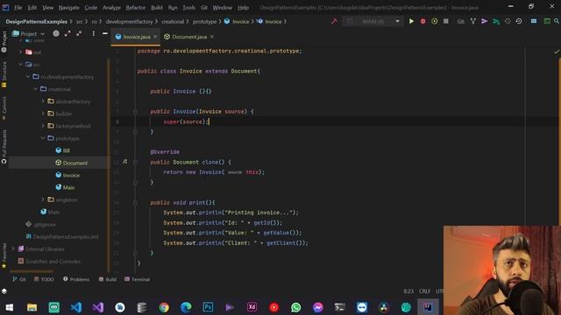Viewport: 561px width, 315px height.
Task: Click the inspections checkmark at the editor's top right
Action: 557,52
